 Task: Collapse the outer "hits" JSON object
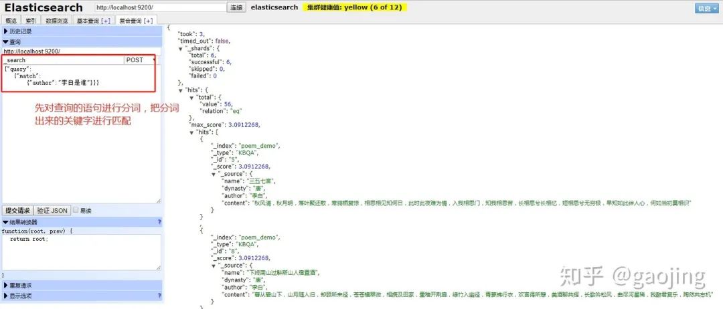point(181,90)
